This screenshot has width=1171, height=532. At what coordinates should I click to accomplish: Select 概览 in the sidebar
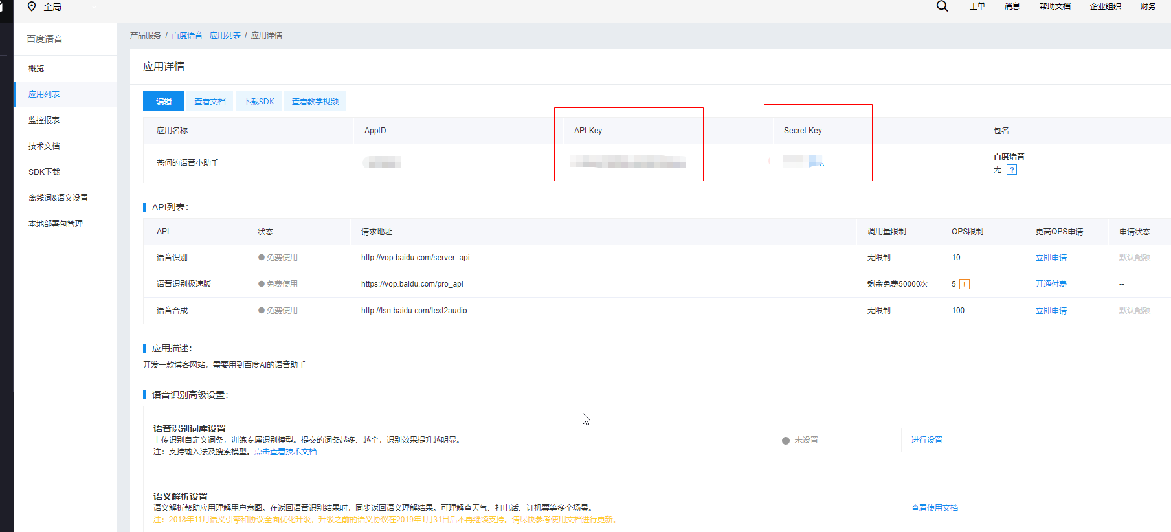click(65, 68)
